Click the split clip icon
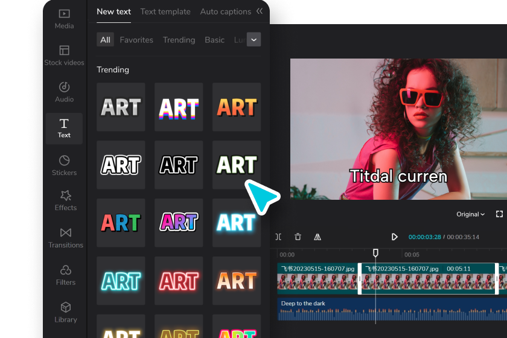 tap(278, 237)
